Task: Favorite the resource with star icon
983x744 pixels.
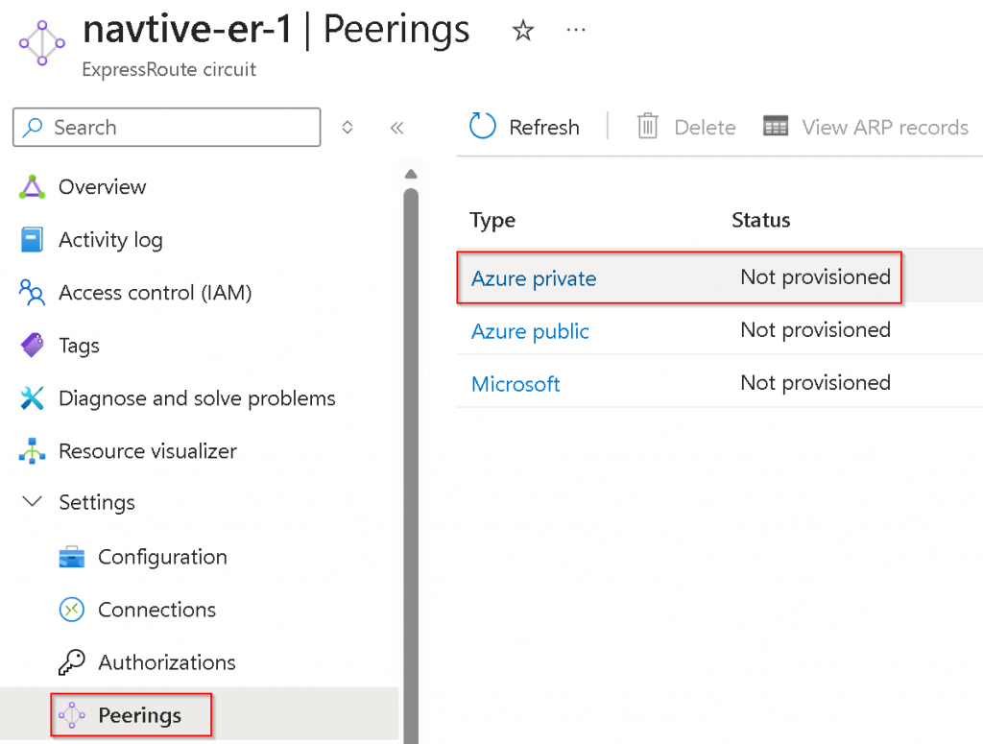Action: (x=523, y=32)
